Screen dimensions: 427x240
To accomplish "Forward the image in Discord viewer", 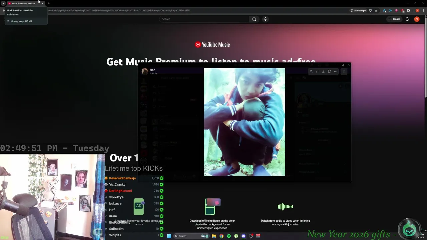I will coord(317,71).
